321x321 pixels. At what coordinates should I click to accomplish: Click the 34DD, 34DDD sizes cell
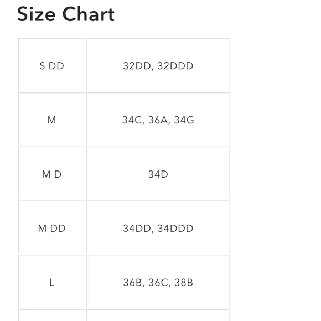coord(158,228)
